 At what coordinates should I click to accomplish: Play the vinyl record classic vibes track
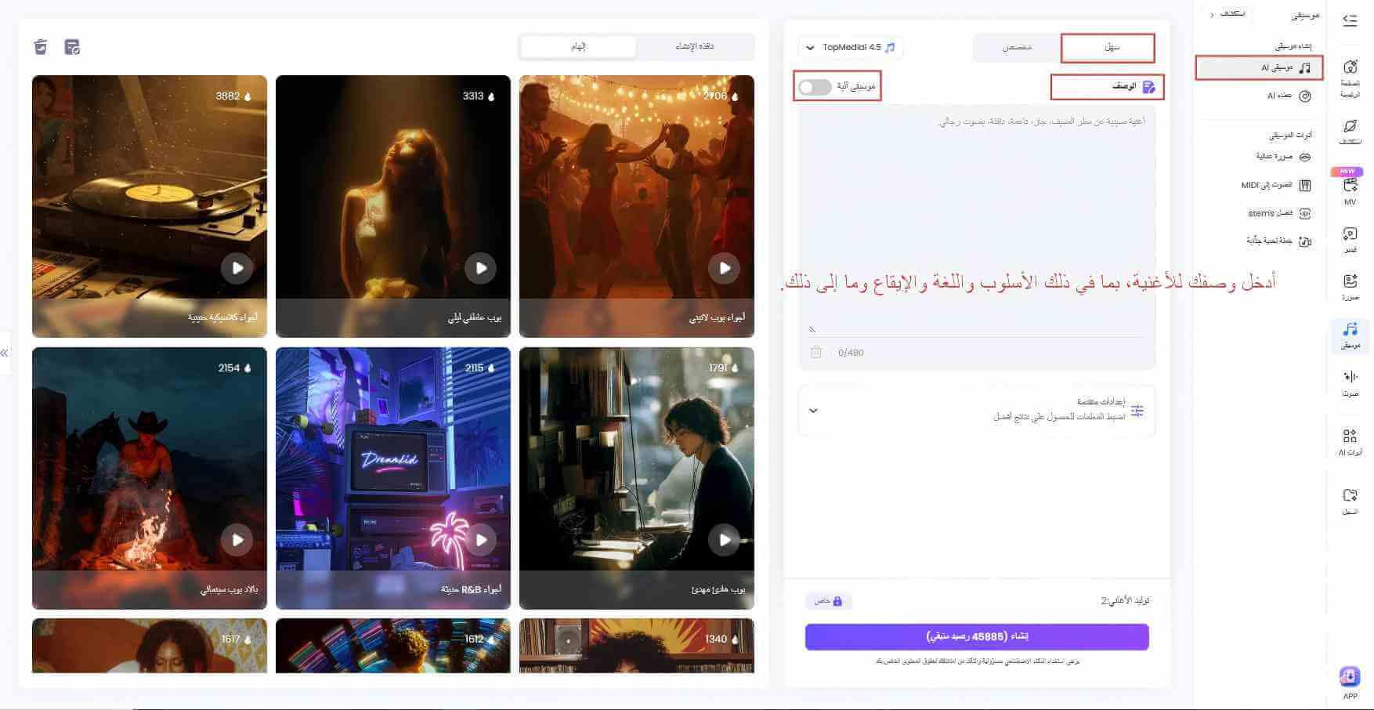(x=237, y=268)
